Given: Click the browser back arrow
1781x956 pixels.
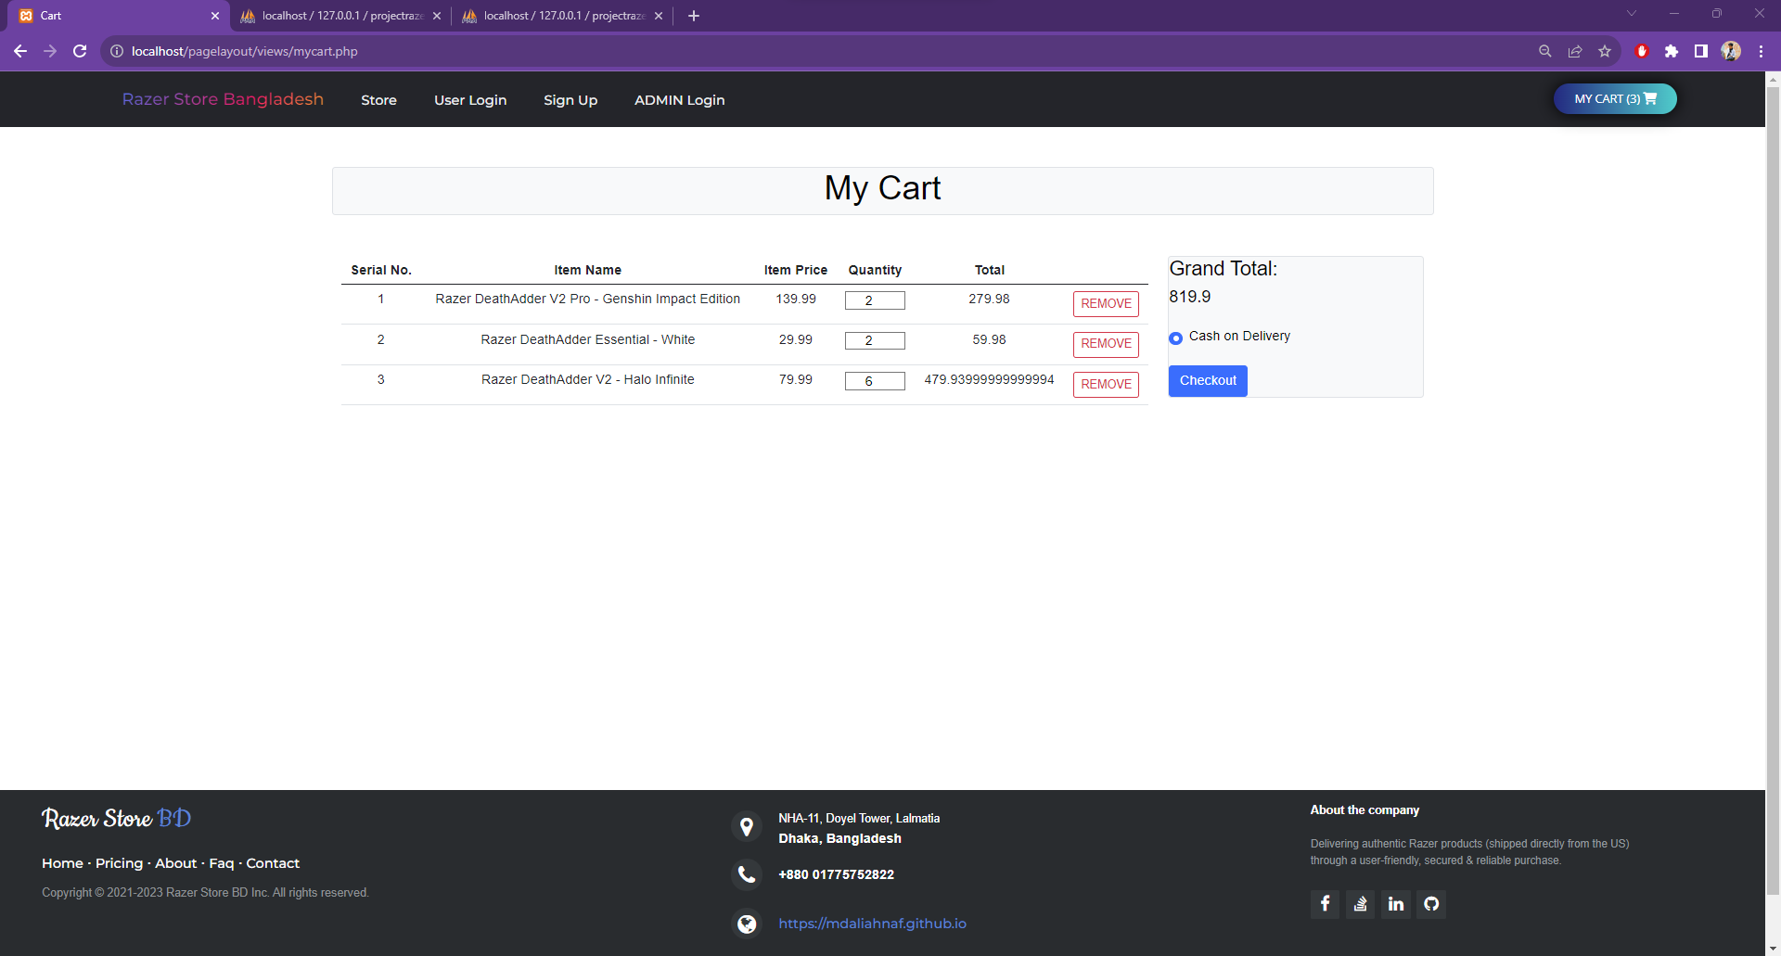Looking at the screenshot, I should (20, 51).
